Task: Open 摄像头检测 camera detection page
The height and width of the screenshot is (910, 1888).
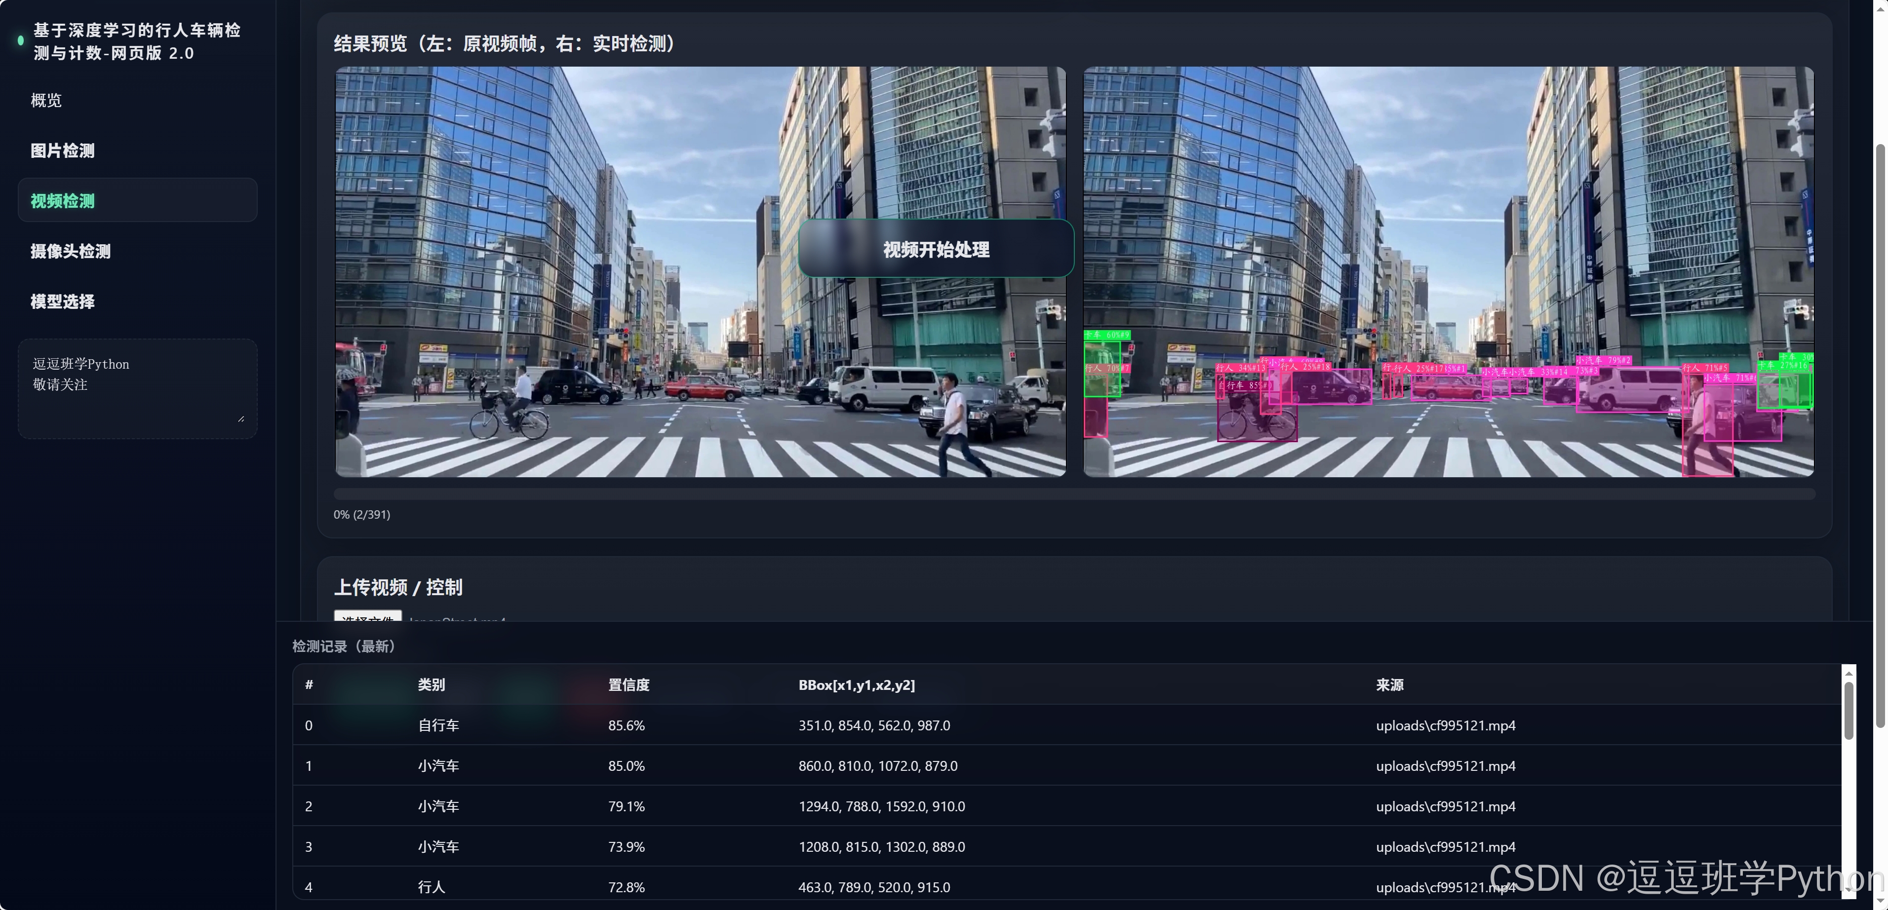Action: [x=71, y=251]
